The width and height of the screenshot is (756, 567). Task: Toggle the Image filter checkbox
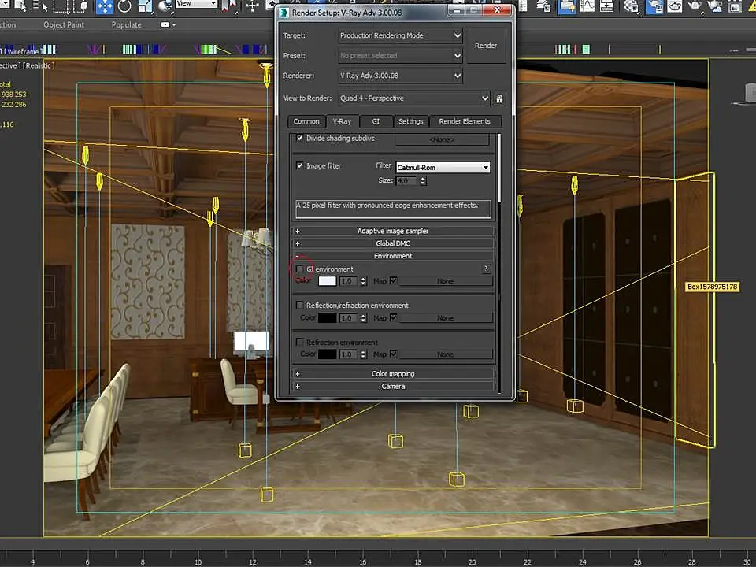300,166
